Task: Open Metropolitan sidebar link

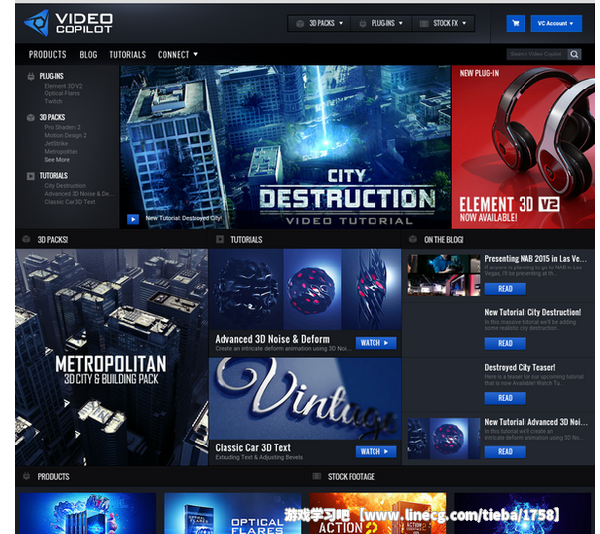Action: (61, 152)
